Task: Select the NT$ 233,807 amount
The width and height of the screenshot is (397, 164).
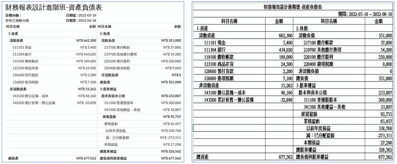Action: [171, 96]
